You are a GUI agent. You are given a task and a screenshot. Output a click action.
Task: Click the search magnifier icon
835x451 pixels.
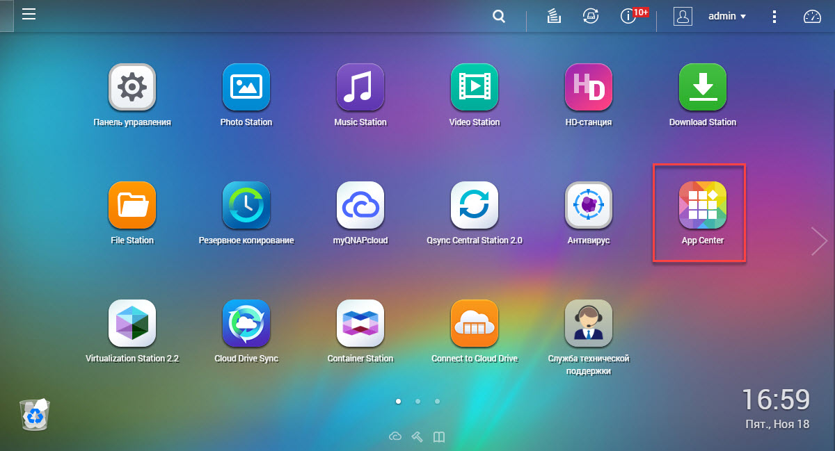[499, 17]
